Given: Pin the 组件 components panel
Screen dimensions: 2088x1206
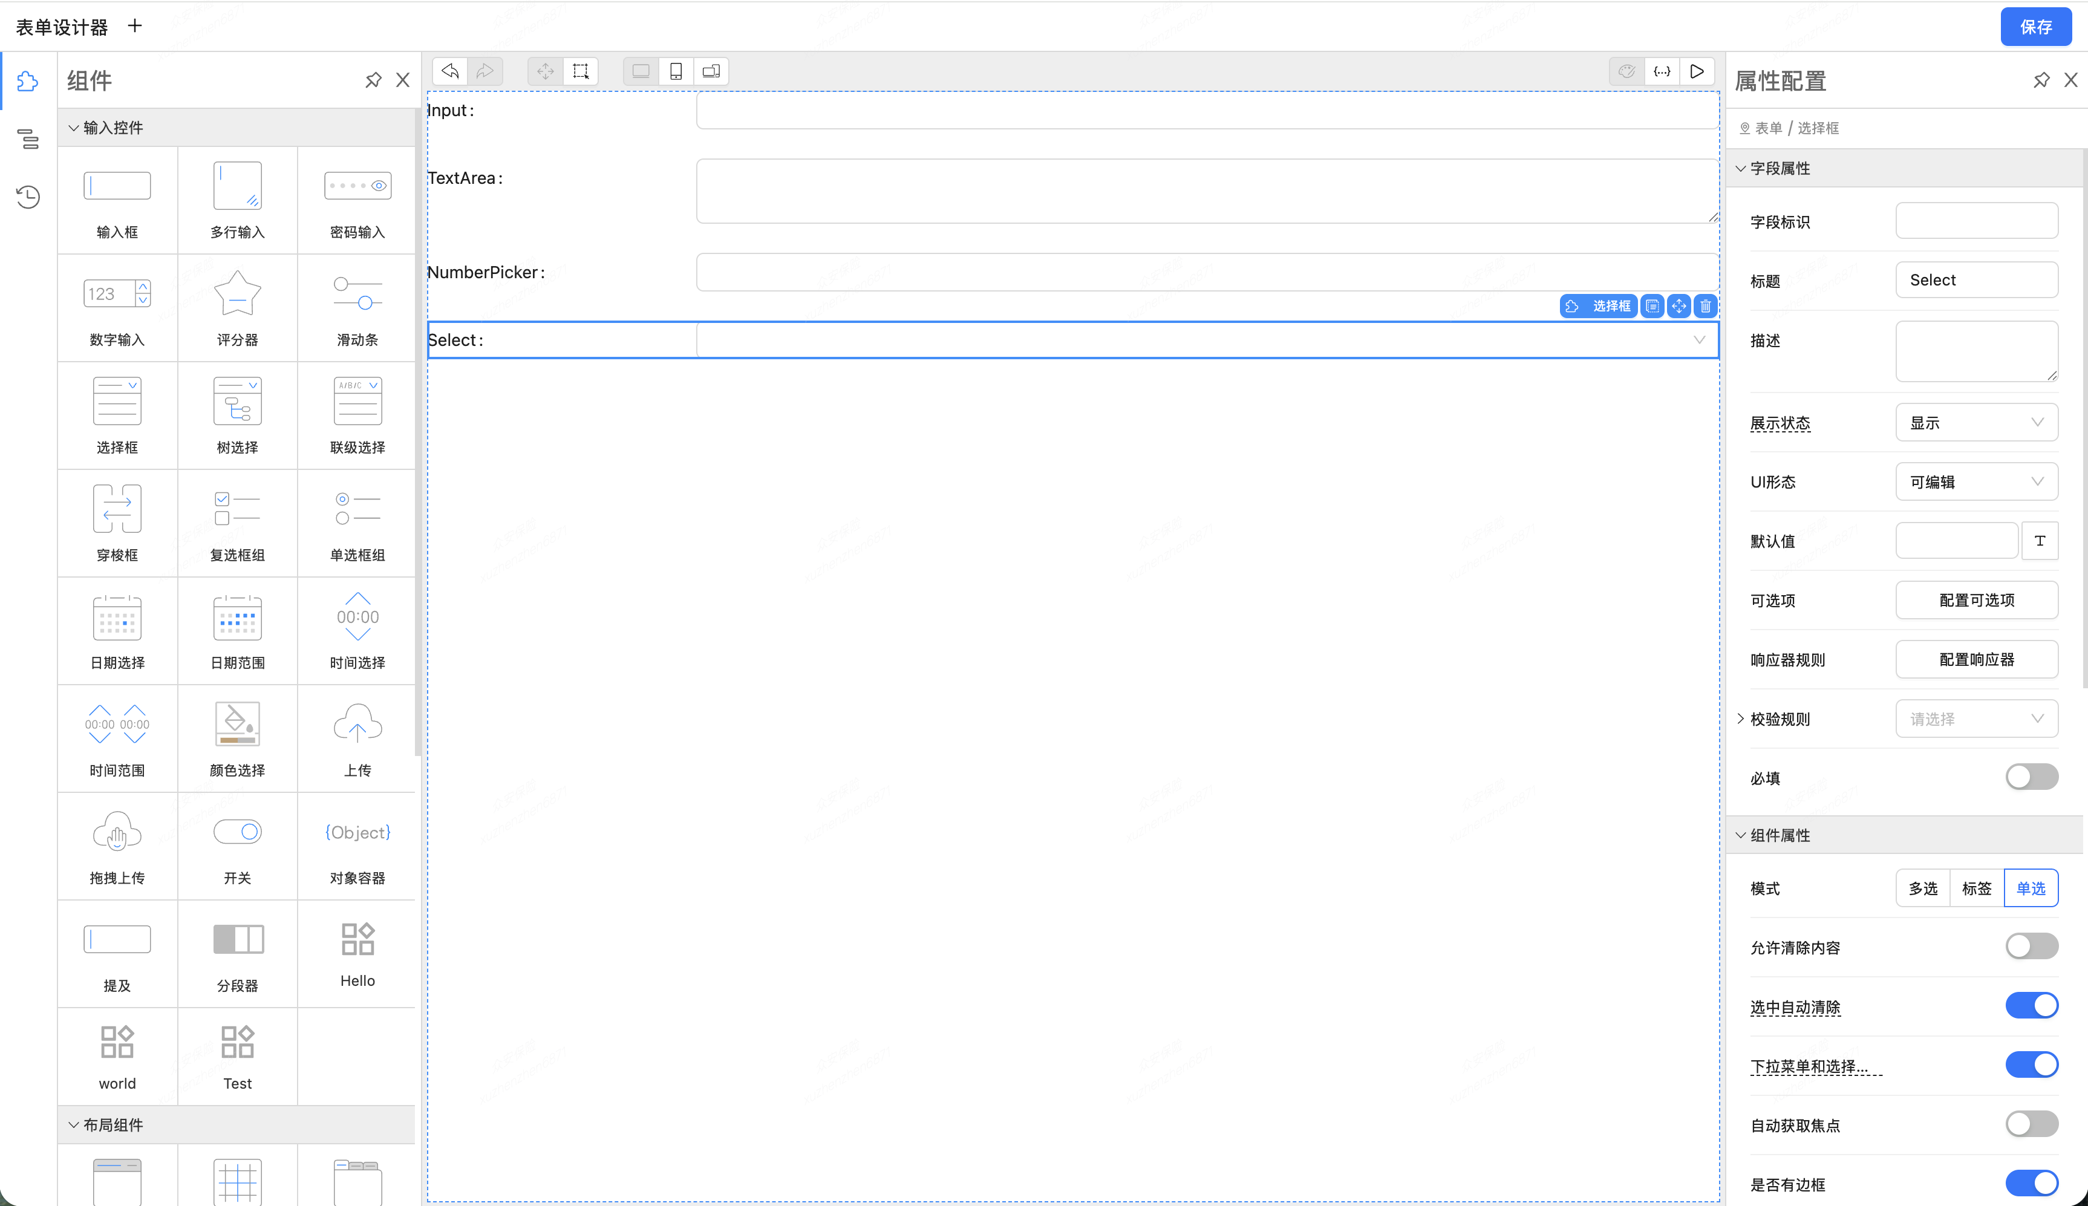Looking at the screenshot, I should (x=374, y=80).
